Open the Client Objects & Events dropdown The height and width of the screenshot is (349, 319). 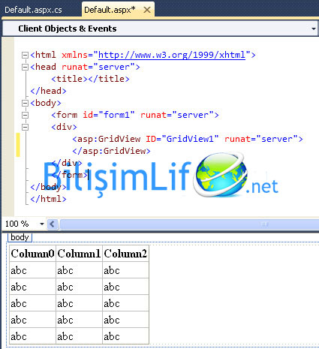tap(313, 29)
